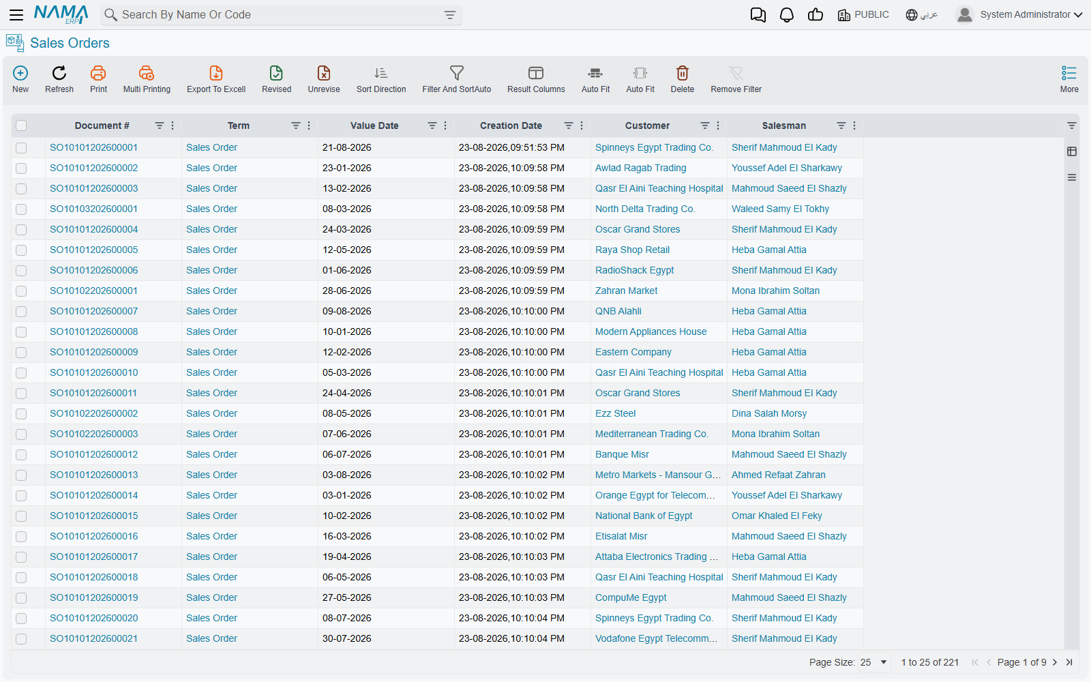
Task: Open the Creation Date column filter
Action: point(568,125)
